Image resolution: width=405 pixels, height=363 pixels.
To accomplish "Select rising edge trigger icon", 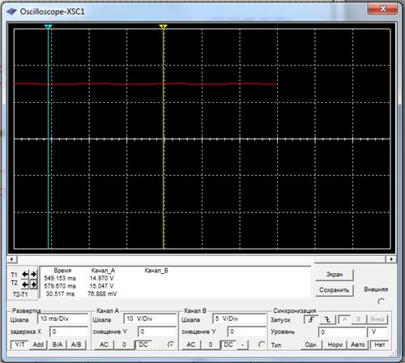I will [311, 320].
